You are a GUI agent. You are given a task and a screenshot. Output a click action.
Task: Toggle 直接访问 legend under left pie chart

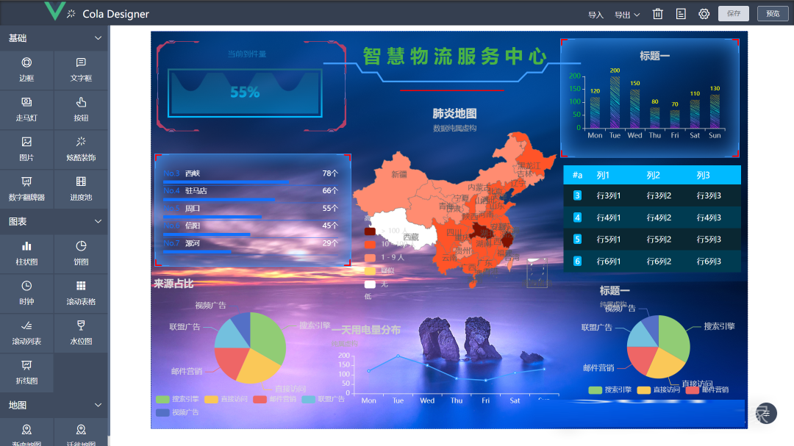click(226, 399)
